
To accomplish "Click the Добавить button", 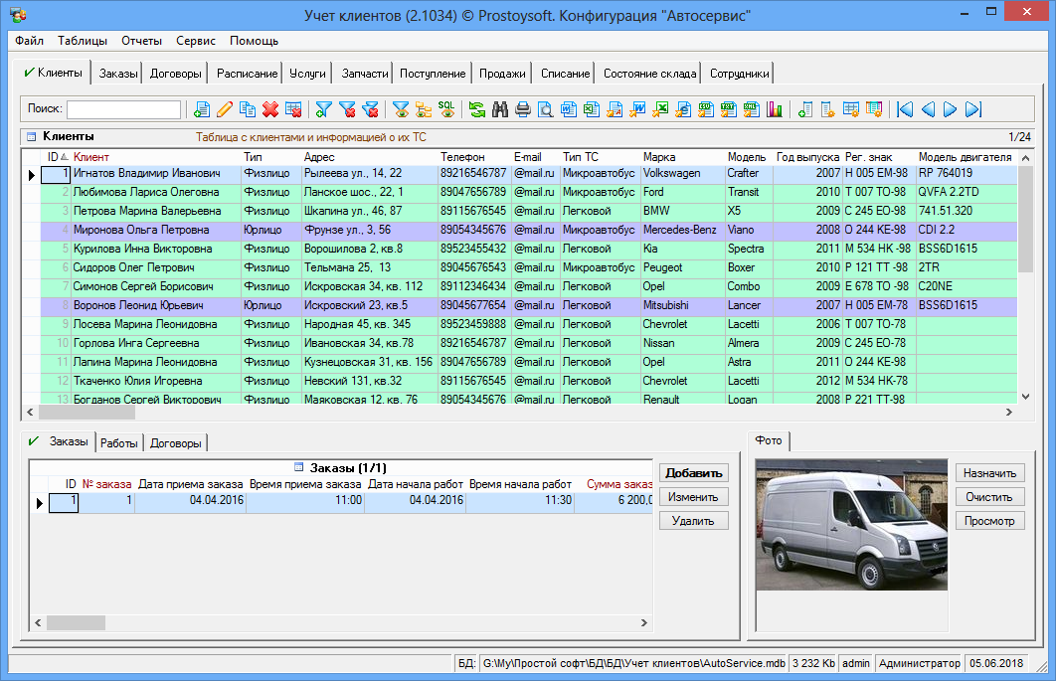I will pos(694,473).
